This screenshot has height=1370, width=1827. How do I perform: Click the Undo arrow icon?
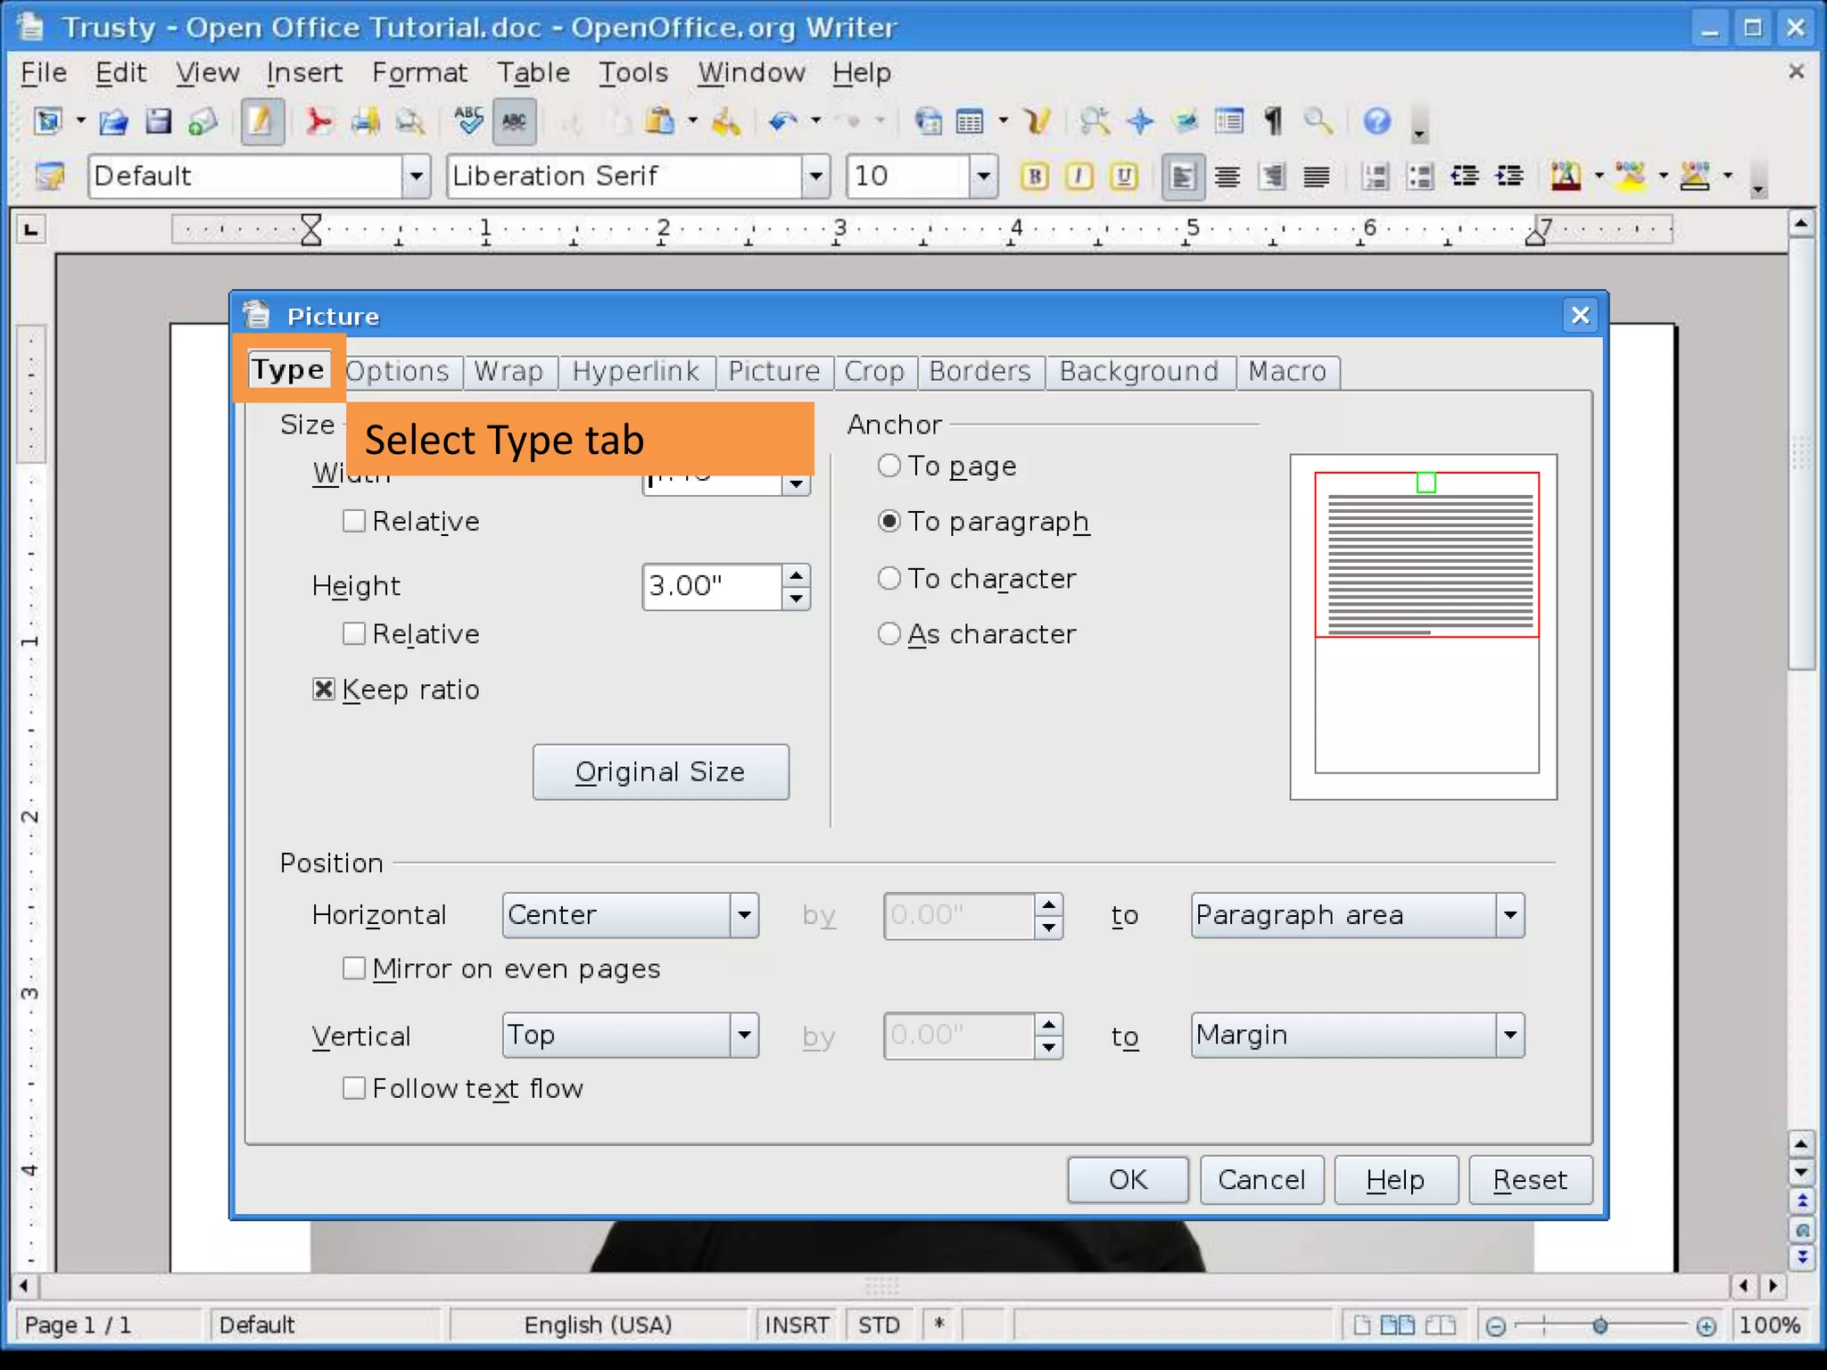click(x=782, y=120)
